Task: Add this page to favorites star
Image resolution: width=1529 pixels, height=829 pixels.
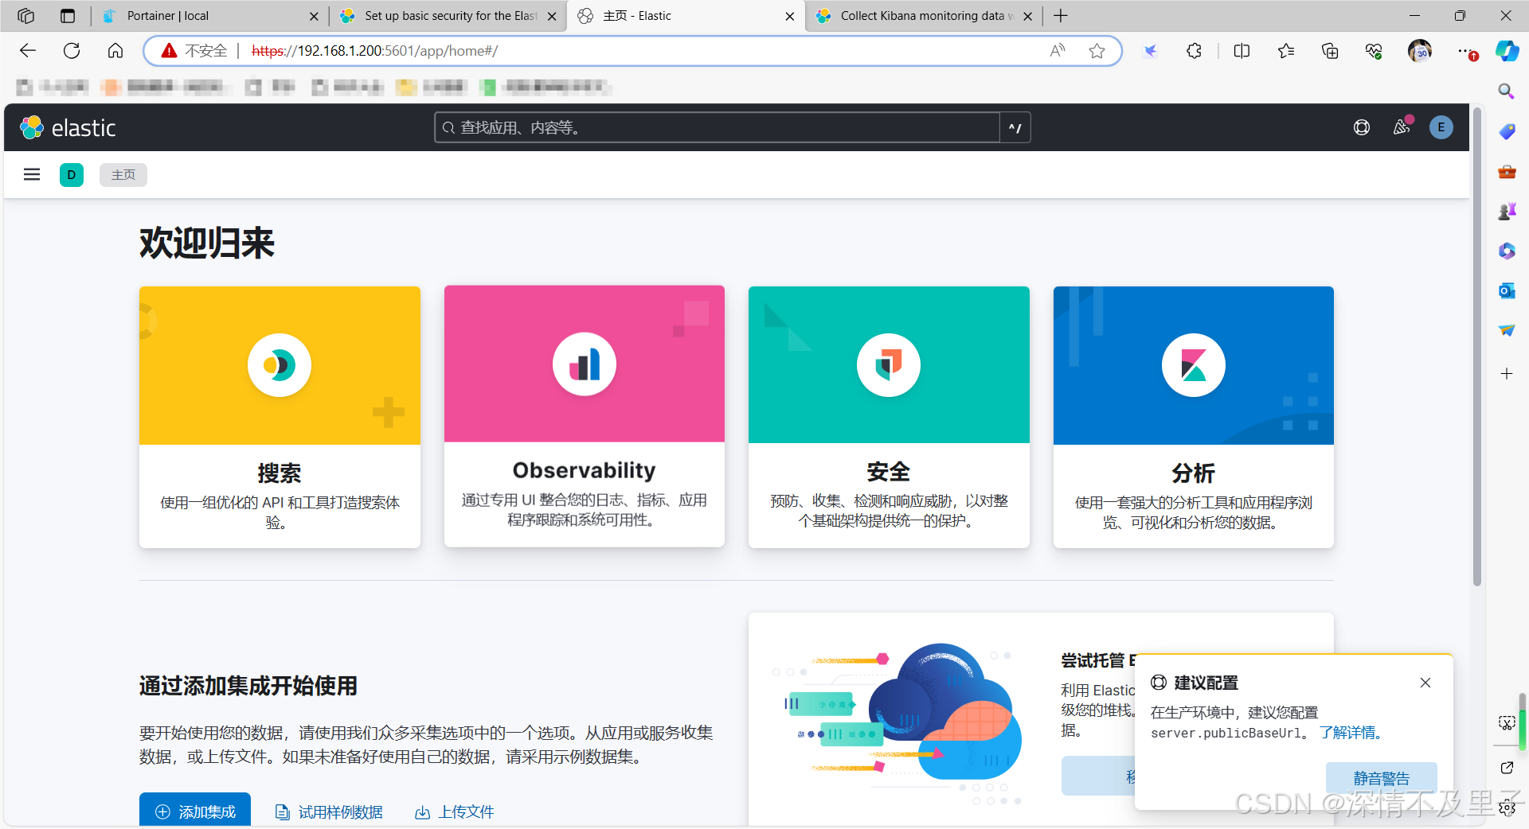Action: click(1097, 51)
